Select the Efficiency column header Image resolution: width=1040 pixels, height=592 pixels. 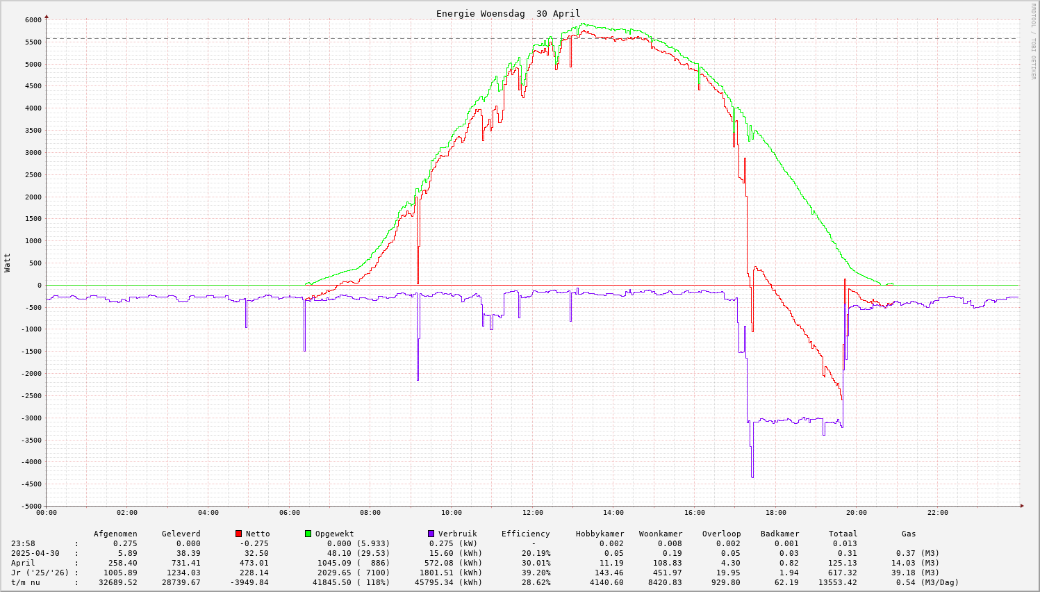point(525,534)
